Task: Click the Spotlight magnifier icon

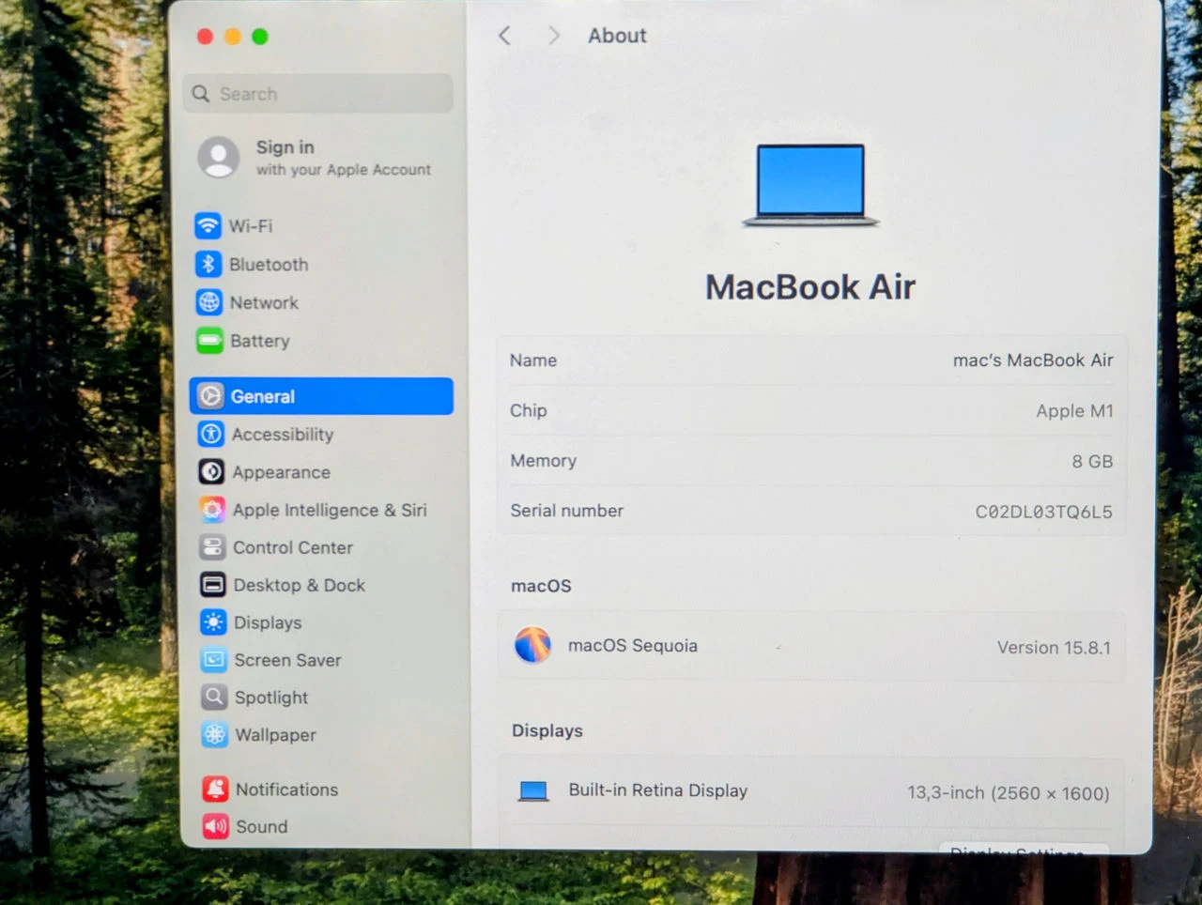Action: point(214,697)
